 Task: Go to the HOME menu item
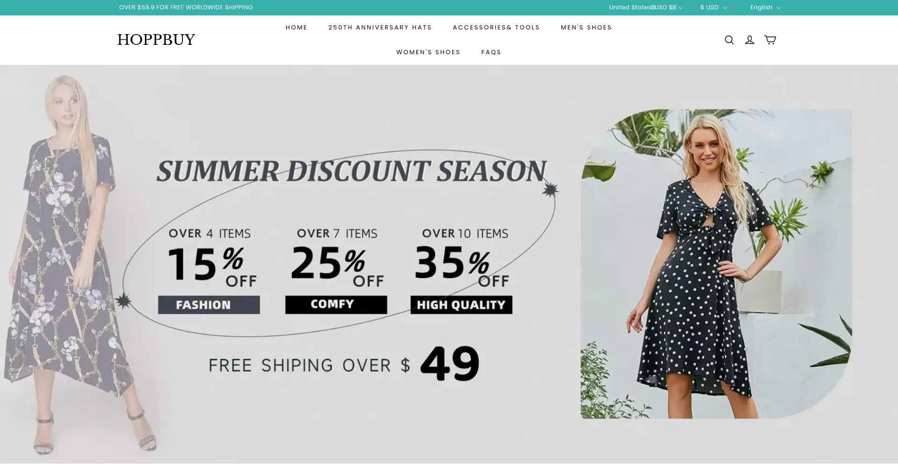tap(297, 28)
